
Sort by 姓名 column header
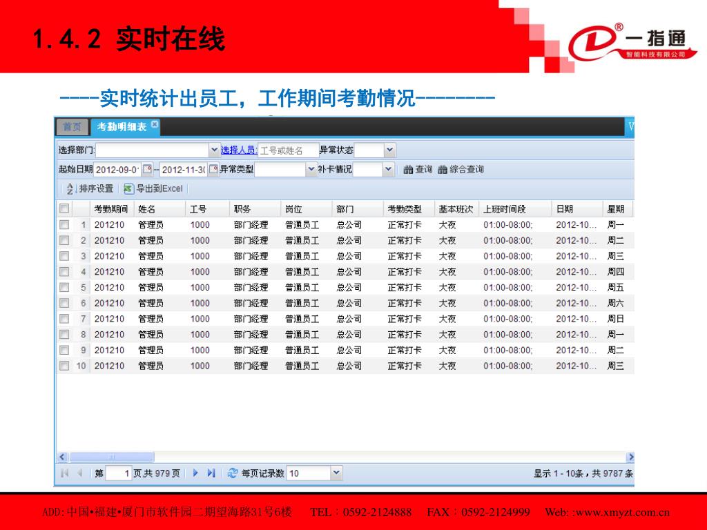160,208
